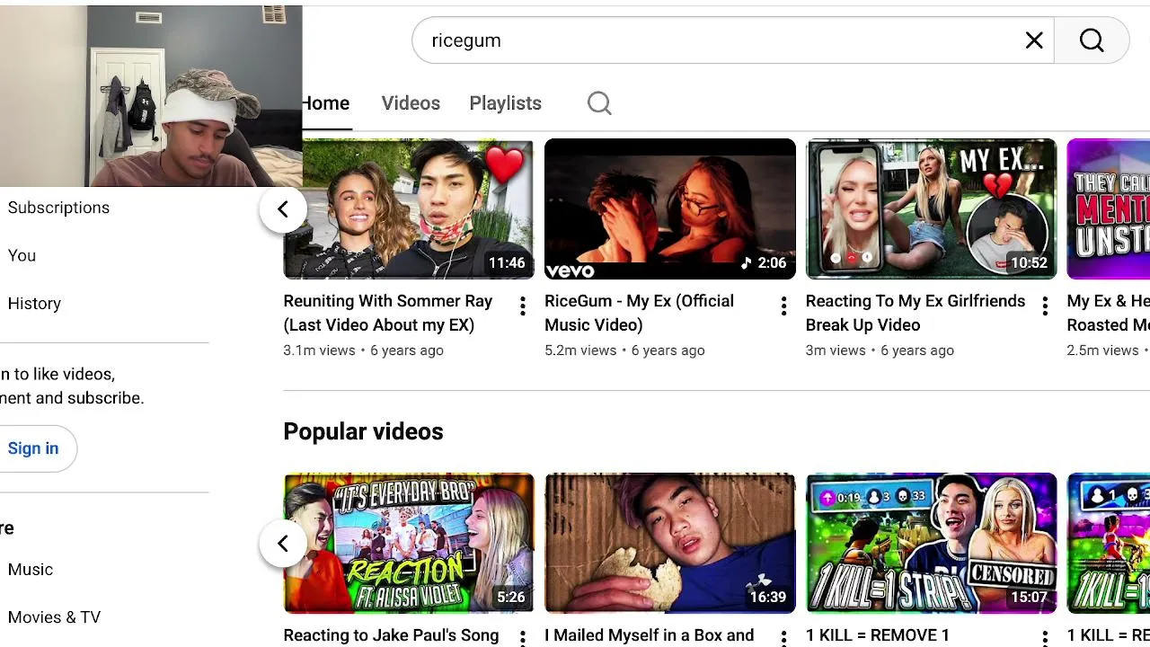Open the title 1 KILL = REMOVE 1
Screen dimensions: 1150x647
(x=878, y=635)
